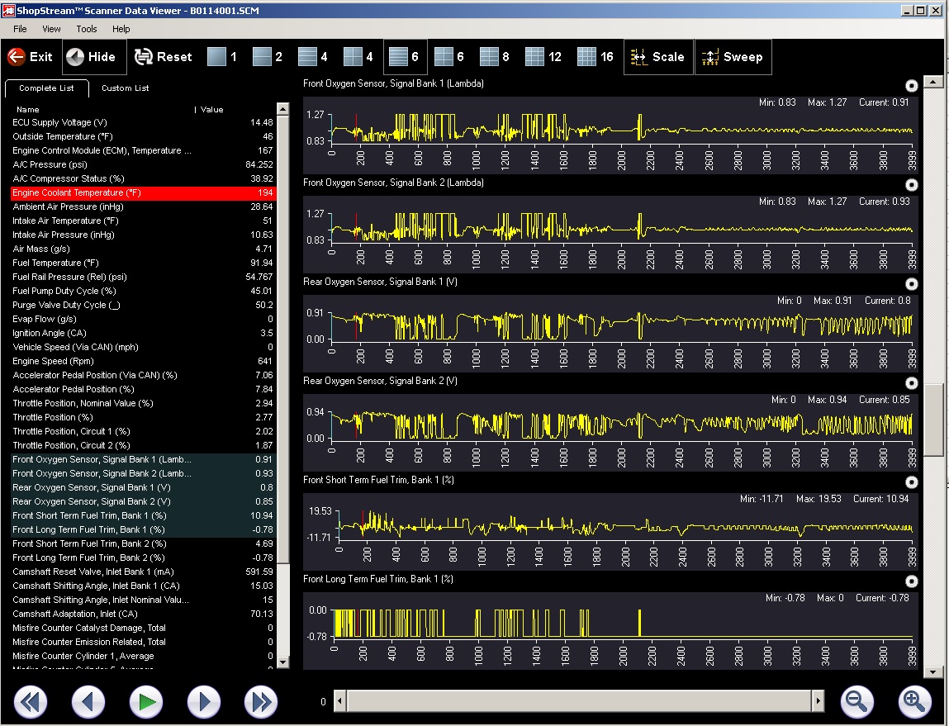Switch to the Custom List tab

pyautogui.click(x=125, y=88)
